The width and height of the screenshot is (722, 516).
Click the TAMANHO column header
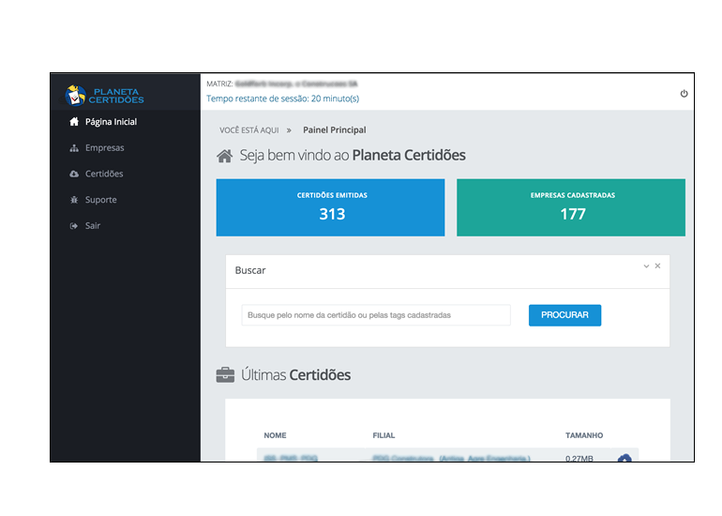tap(584, 435)
